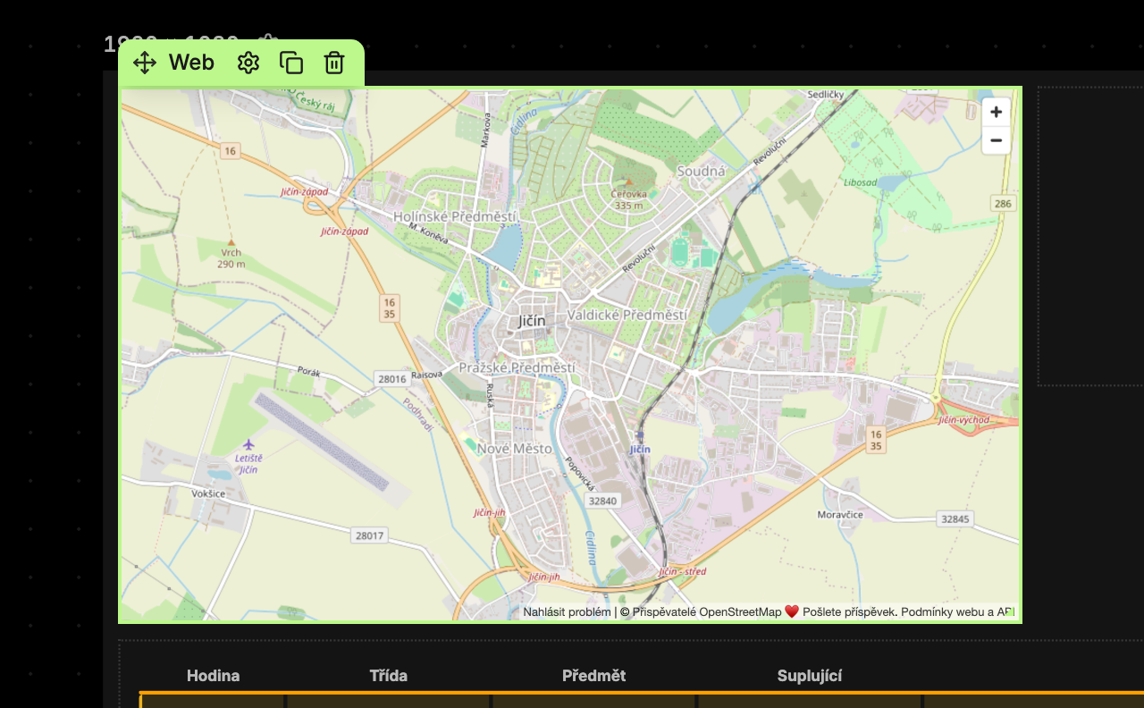
Task: Click road number 28016 shield
Action: pyautogui.click(x=391, y=379)
